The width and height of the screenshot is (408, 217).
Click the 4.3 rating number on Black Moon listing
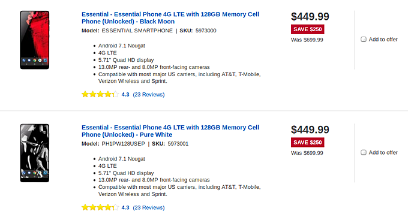click(125, 94)
